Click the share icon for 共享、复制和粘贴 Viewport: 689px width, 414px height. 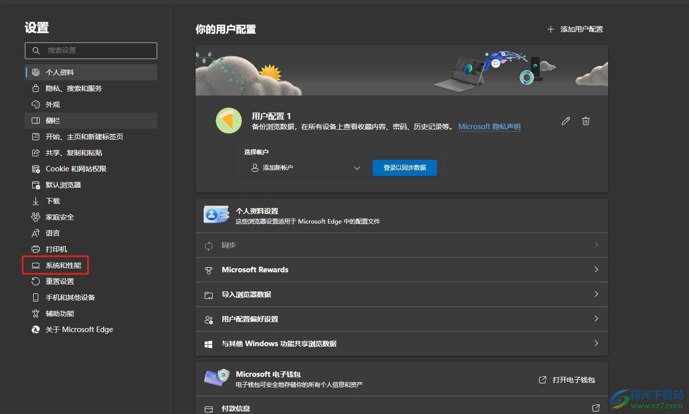pos(36,153)
